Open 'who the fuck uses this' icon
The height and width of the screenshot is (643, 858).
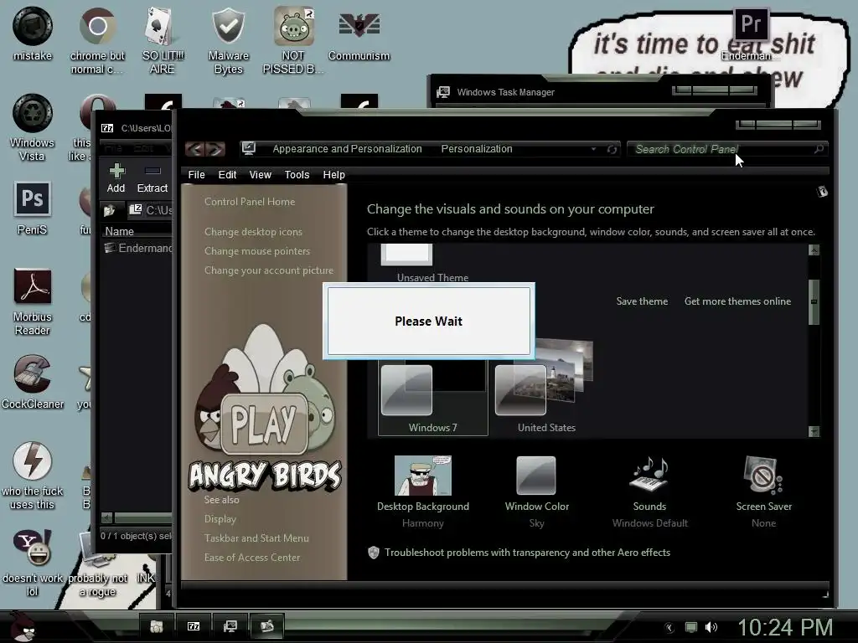33,476
